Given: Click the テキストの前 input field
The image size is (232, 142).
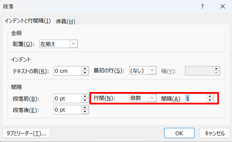Looking at the screenshot, I should [67, 71].
